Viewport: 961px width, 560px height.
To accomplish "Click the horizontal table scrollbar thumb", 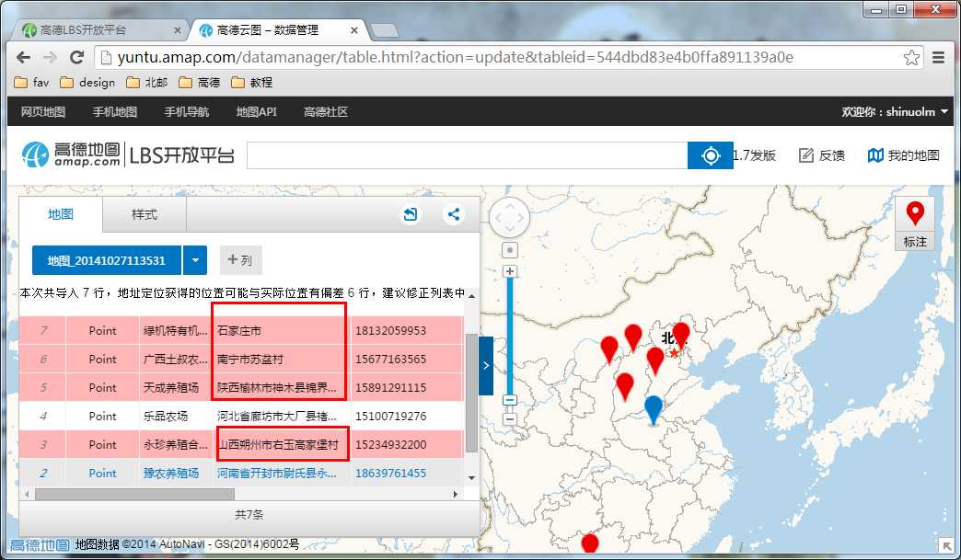I will [x=134, y=493].
